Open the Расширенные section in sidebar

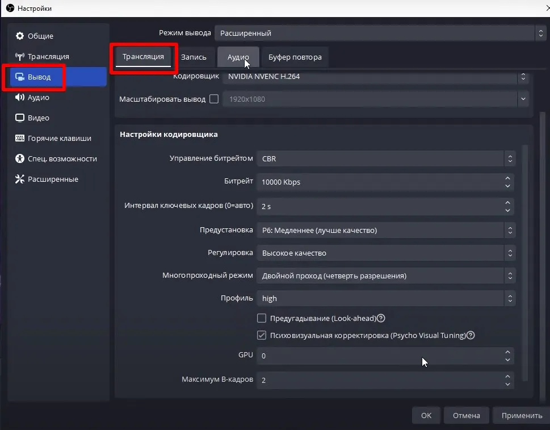(x=58, y=179)
